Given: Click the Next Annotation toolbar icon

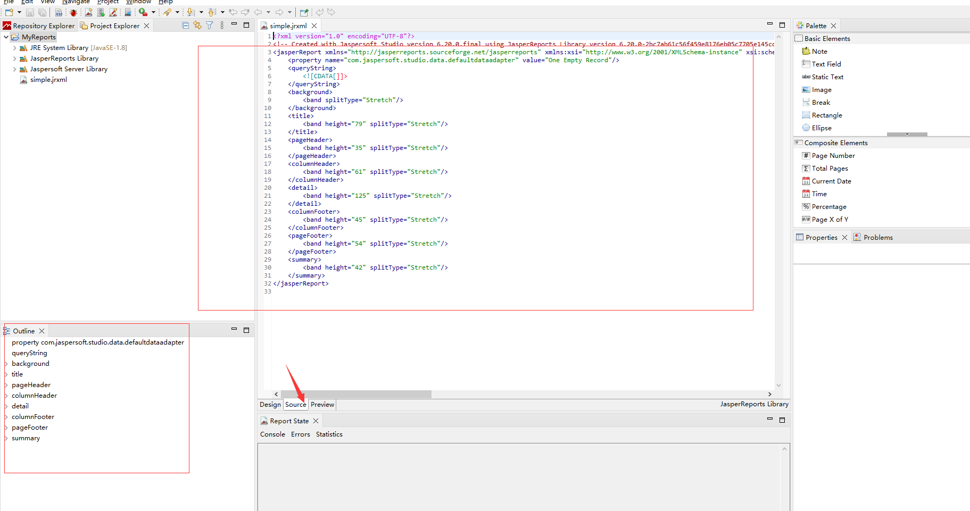Looking at the screenshot, I should coord(190,12).
